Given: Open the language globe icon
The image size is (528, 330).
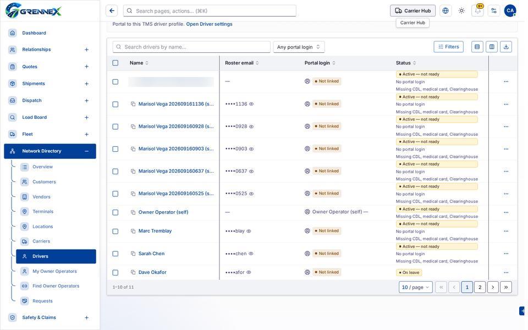Looking at the screenshot, I should 446,11.
